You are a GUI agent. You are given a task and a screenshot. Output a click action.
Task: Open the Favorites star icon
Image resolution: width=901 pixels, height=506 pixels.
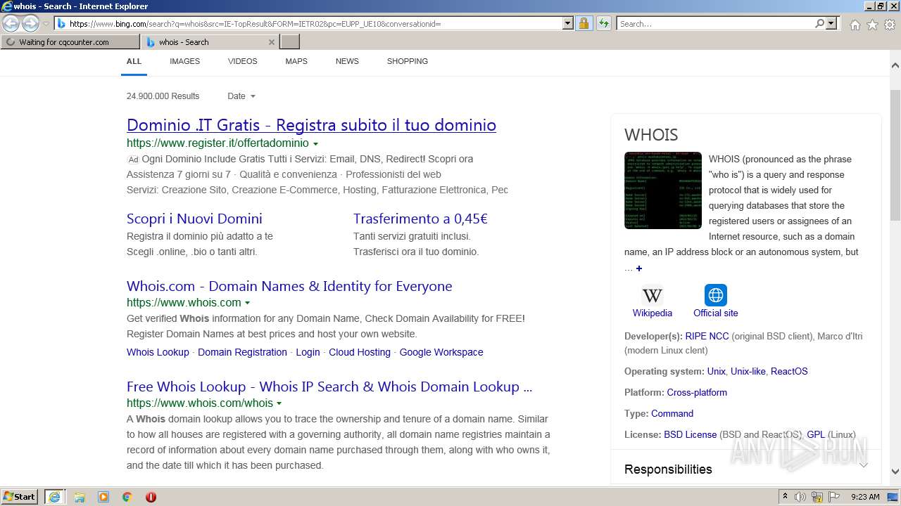click(872, 25)
